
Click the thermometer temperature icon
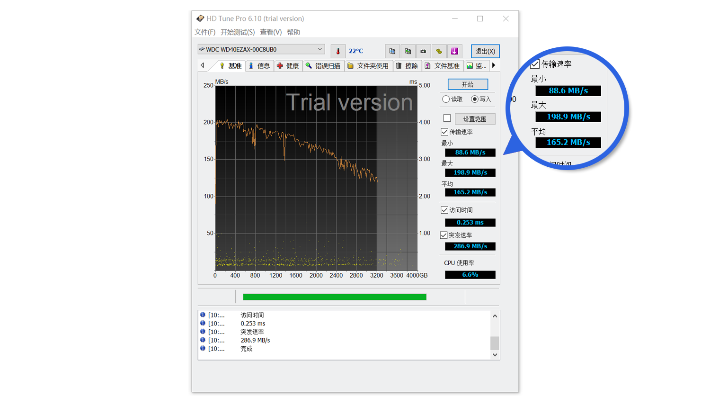[x=338, y=51]
